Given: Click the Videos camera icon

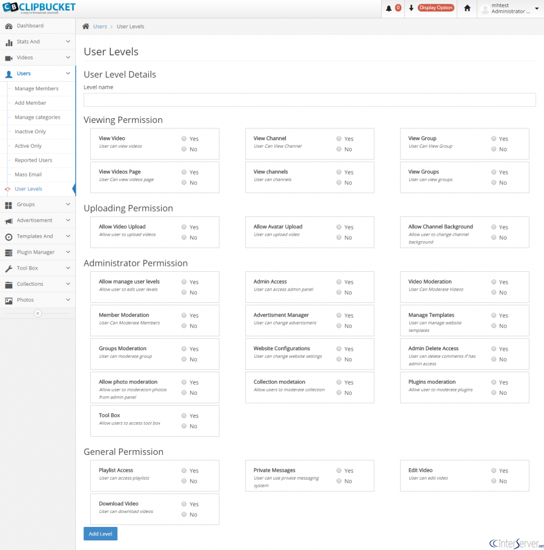Looking at the screenshot, I should pos(9,58).
